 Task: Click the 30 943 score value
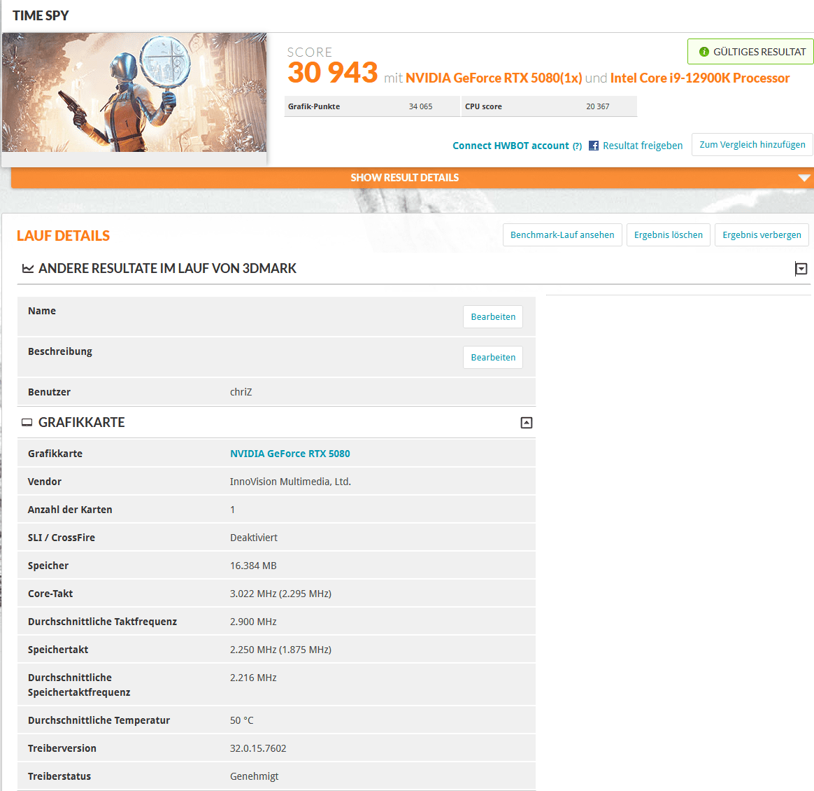pos(333,72)
